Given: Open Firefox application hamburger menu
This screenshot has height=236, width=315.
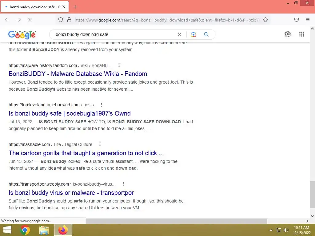Looking at the screenshot, I should coord(308,20).
